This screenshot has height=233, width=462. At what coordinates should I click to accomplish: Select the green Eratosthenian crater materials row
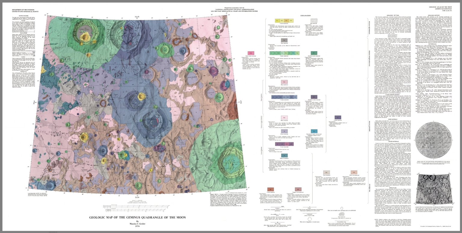(285, 53)
